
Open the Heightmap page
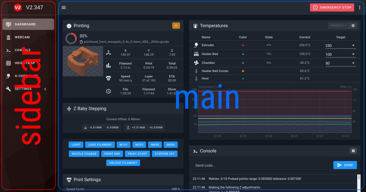coord(28,63)
